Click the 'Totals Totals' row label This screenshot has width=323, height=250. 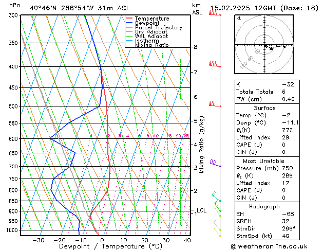255,92
